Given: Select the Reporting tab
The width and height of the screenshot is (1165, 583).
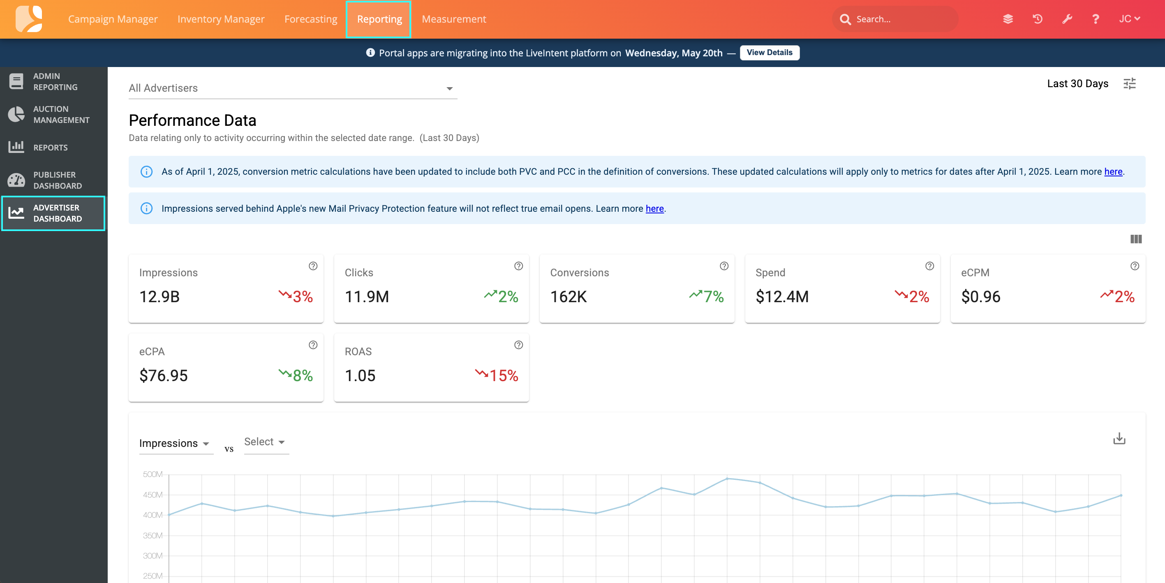Looking at the screenshot, I should pyautogui.click(x=379, y=19).
